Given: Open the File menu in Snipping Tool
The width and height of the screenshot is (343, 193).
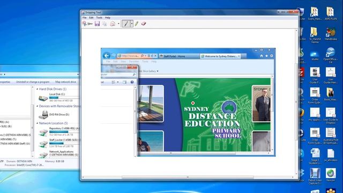Looking at the screenshot, I should coord(85,18).
